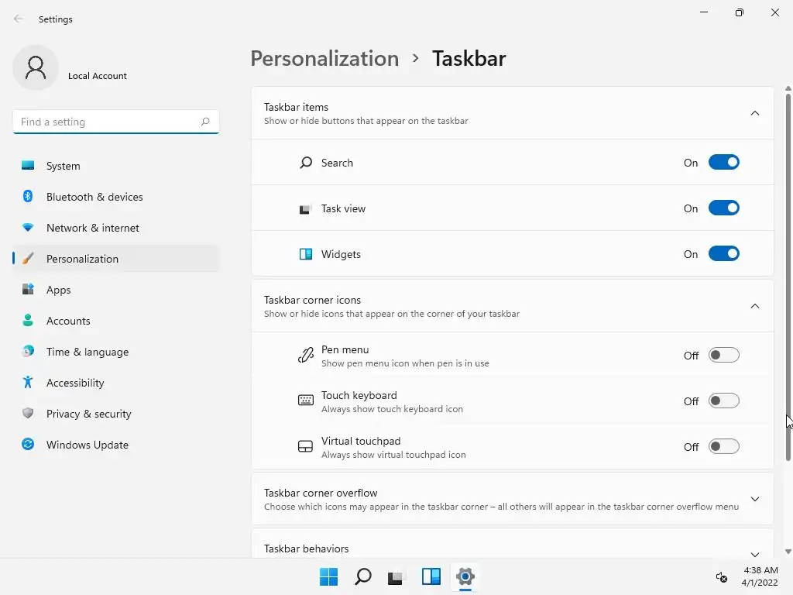Expand the Taskbar behaviors section
This screenshot has width=793, height=595.
click(x=754, y=554)
